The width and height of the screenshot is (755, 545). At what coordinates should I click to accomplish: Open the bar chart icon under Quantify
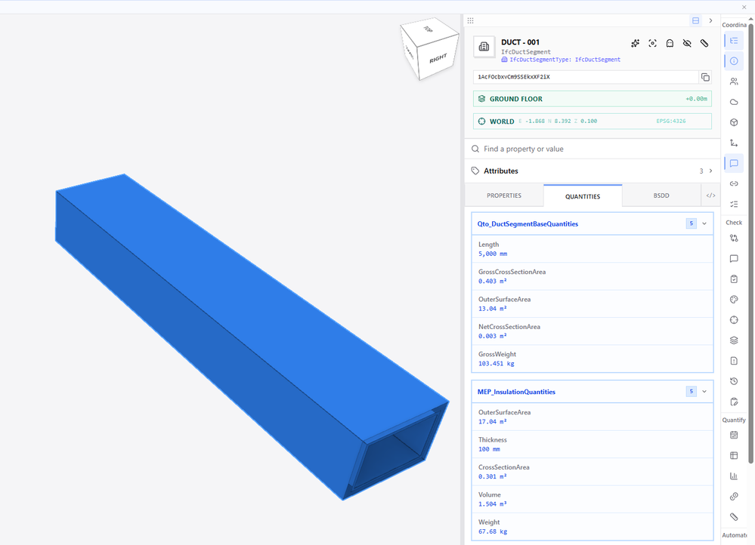734,476
